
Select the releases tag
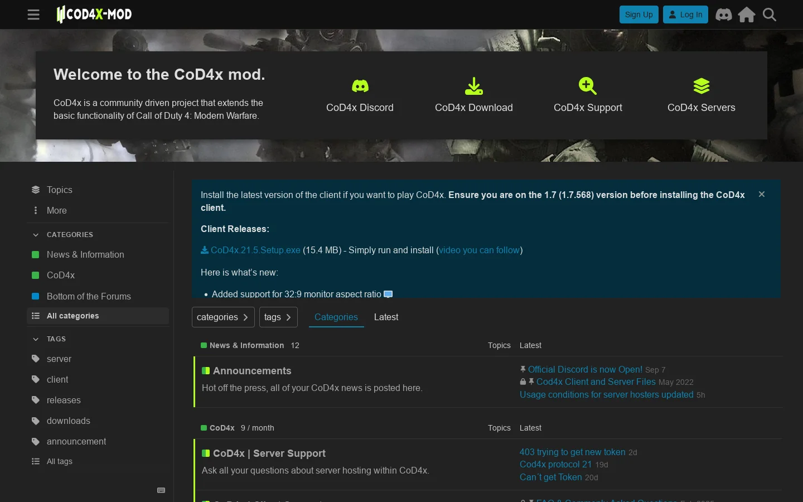[x=98, y=400]
